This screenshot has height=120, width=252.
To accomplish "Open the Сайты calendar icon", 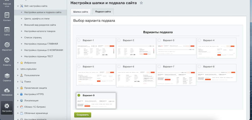I will pos(7,29).
